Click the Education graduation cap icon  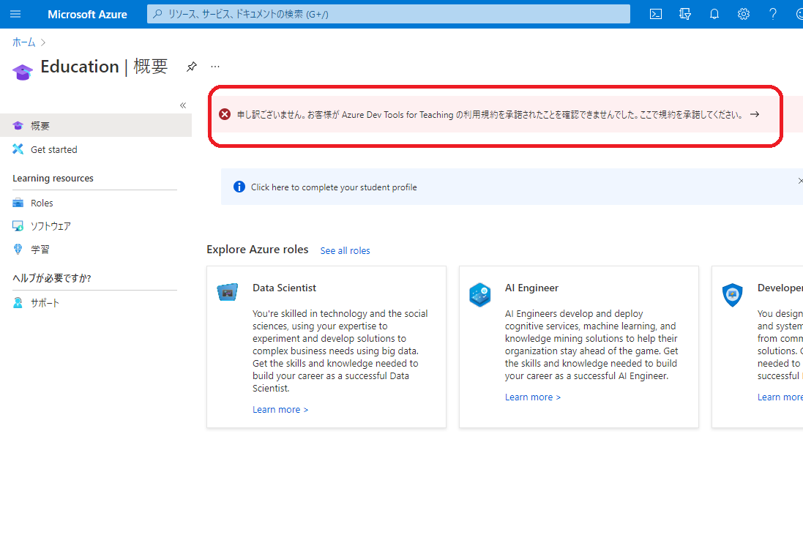[x=23, y=72]
